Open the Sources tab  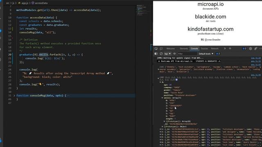(x=204, y=49)
